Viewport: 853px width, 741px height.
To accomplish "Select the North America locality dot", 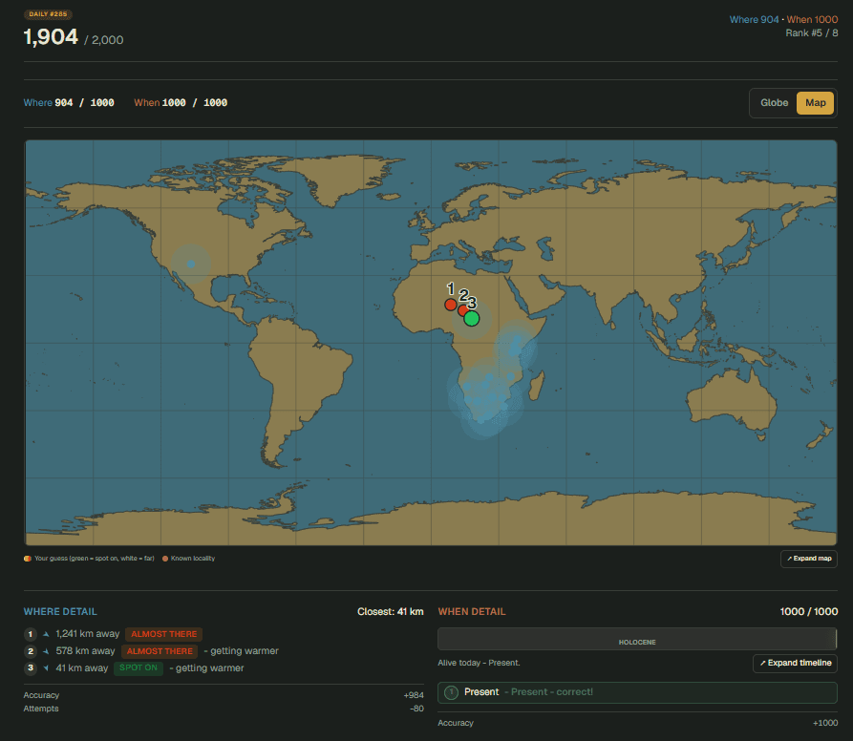I will [191, 265].
